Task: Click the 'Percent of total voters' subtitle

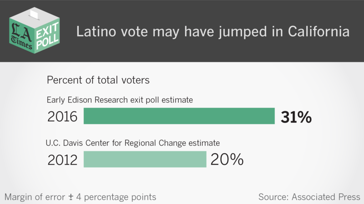Action: (x=99, y=80)
